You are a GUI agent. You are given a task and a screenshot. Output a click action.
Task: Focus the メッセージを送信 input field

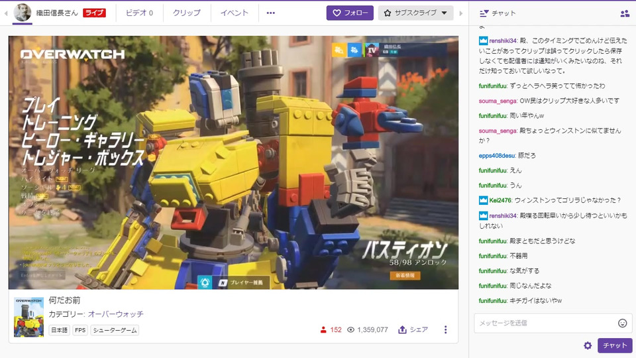[x=553, y=323]
